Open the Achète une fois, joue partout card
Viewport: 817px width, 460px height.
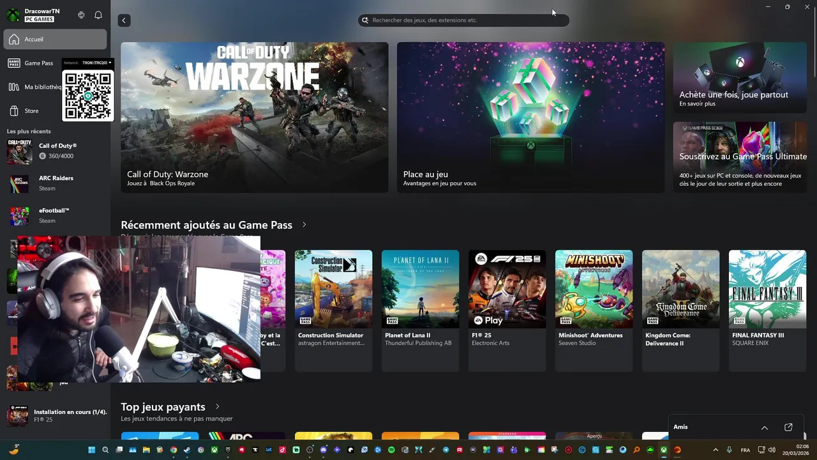click(740, 78)
